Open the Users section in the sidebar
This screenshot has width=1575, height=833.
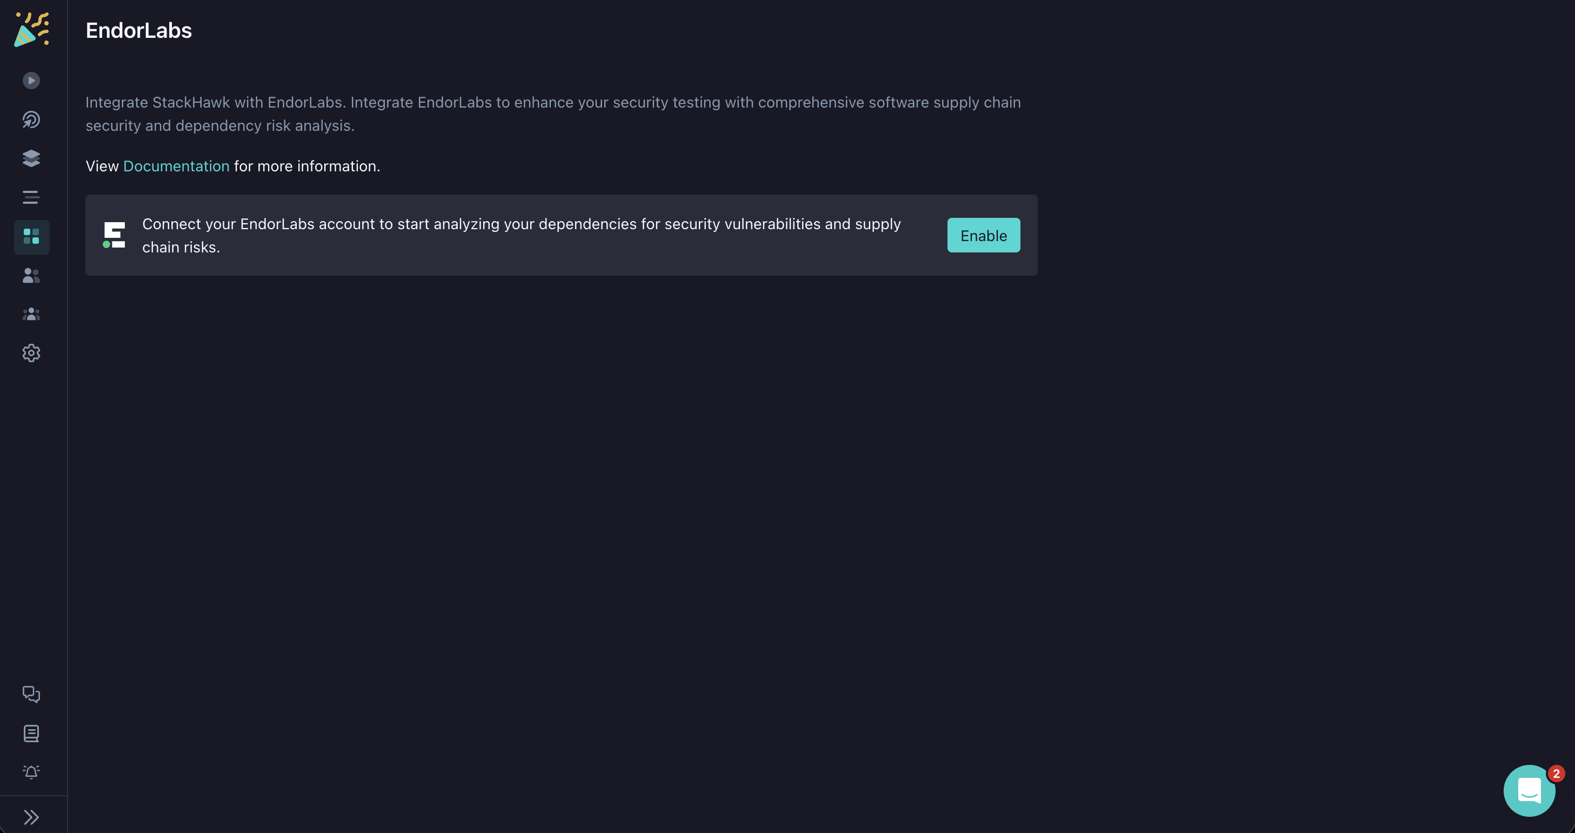[31, 276]
